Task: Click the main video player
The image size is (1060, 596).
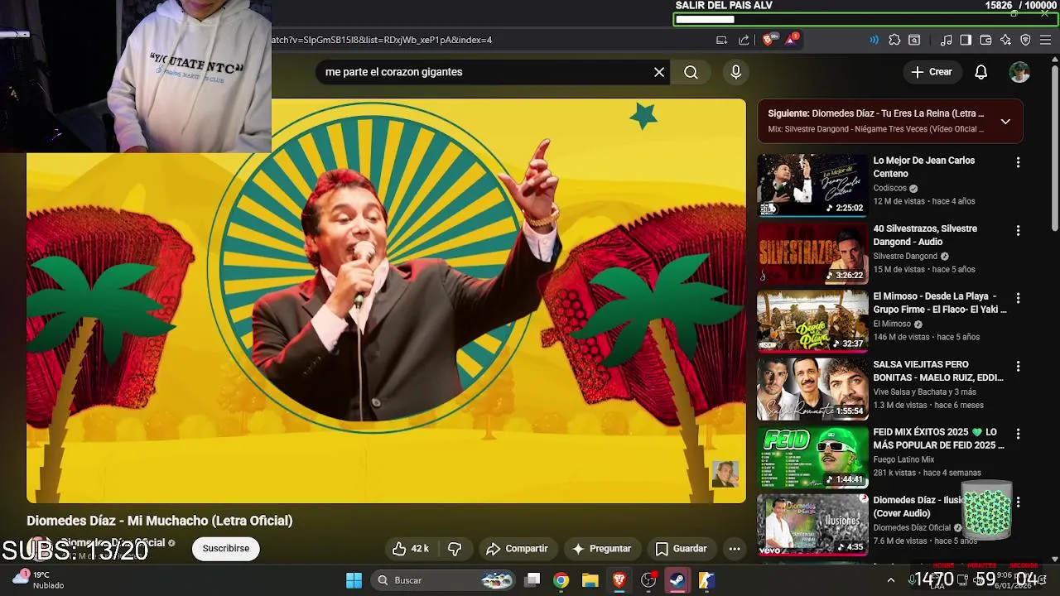Action: pos(386,300)
